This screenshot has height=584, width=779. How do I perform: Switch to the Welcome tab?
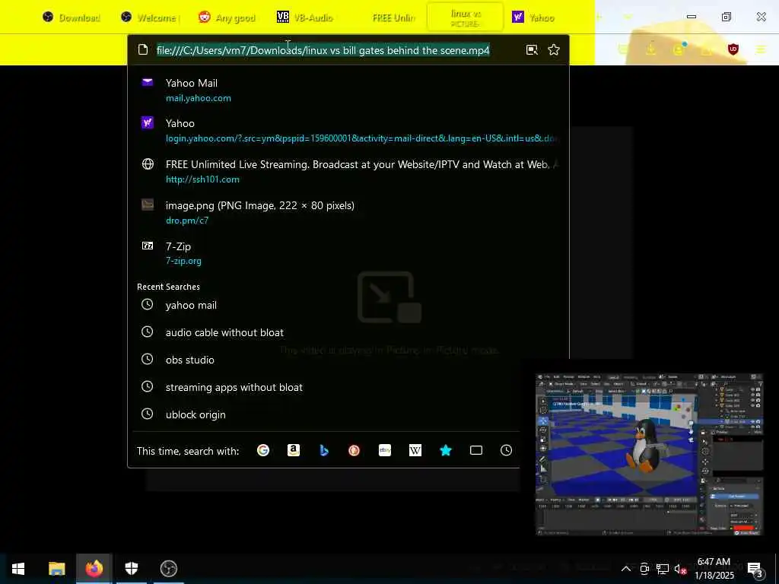pyautogui.click(x=149, y=17)
